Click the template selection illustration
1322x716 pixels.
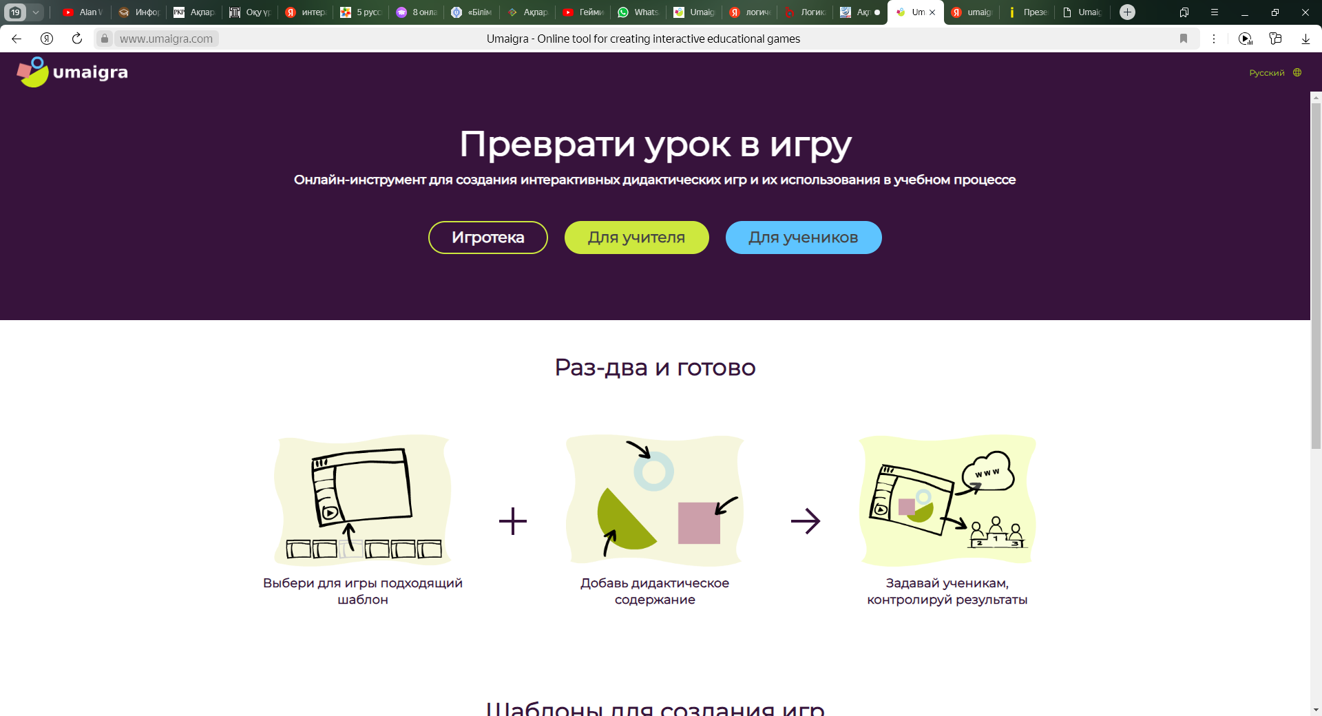coord(363,501)
